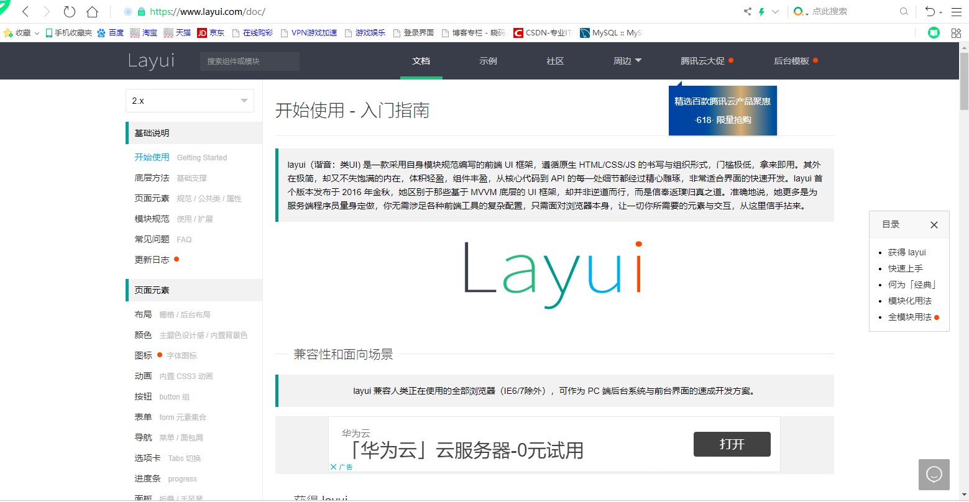
Task: Select 更新日志 in sidebar
Action: point(157,260)
